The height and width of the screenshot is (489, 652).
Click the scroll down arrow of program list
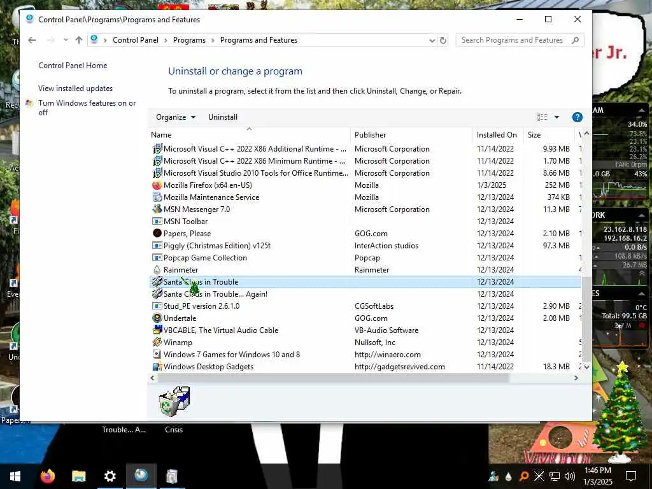click(586, 367)
